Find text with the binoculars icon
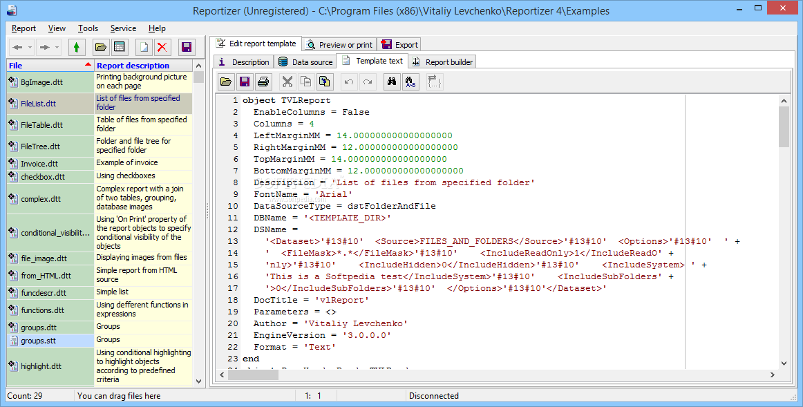Screen dimensions: 803x407 (392, 82)
